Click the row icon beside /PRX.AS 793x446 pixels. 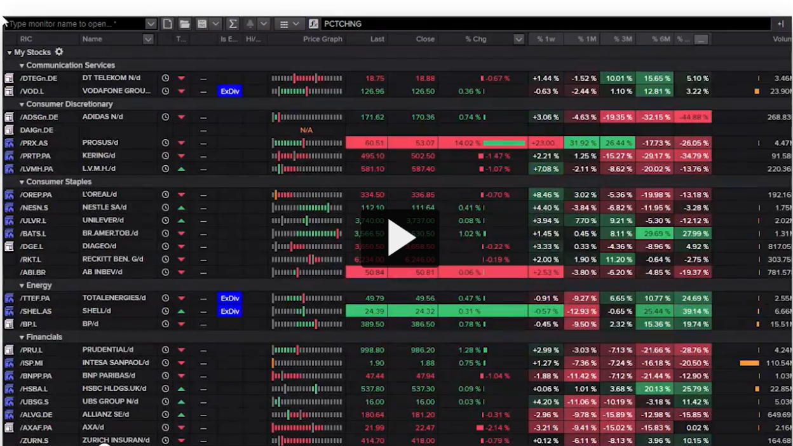point(9,144)
